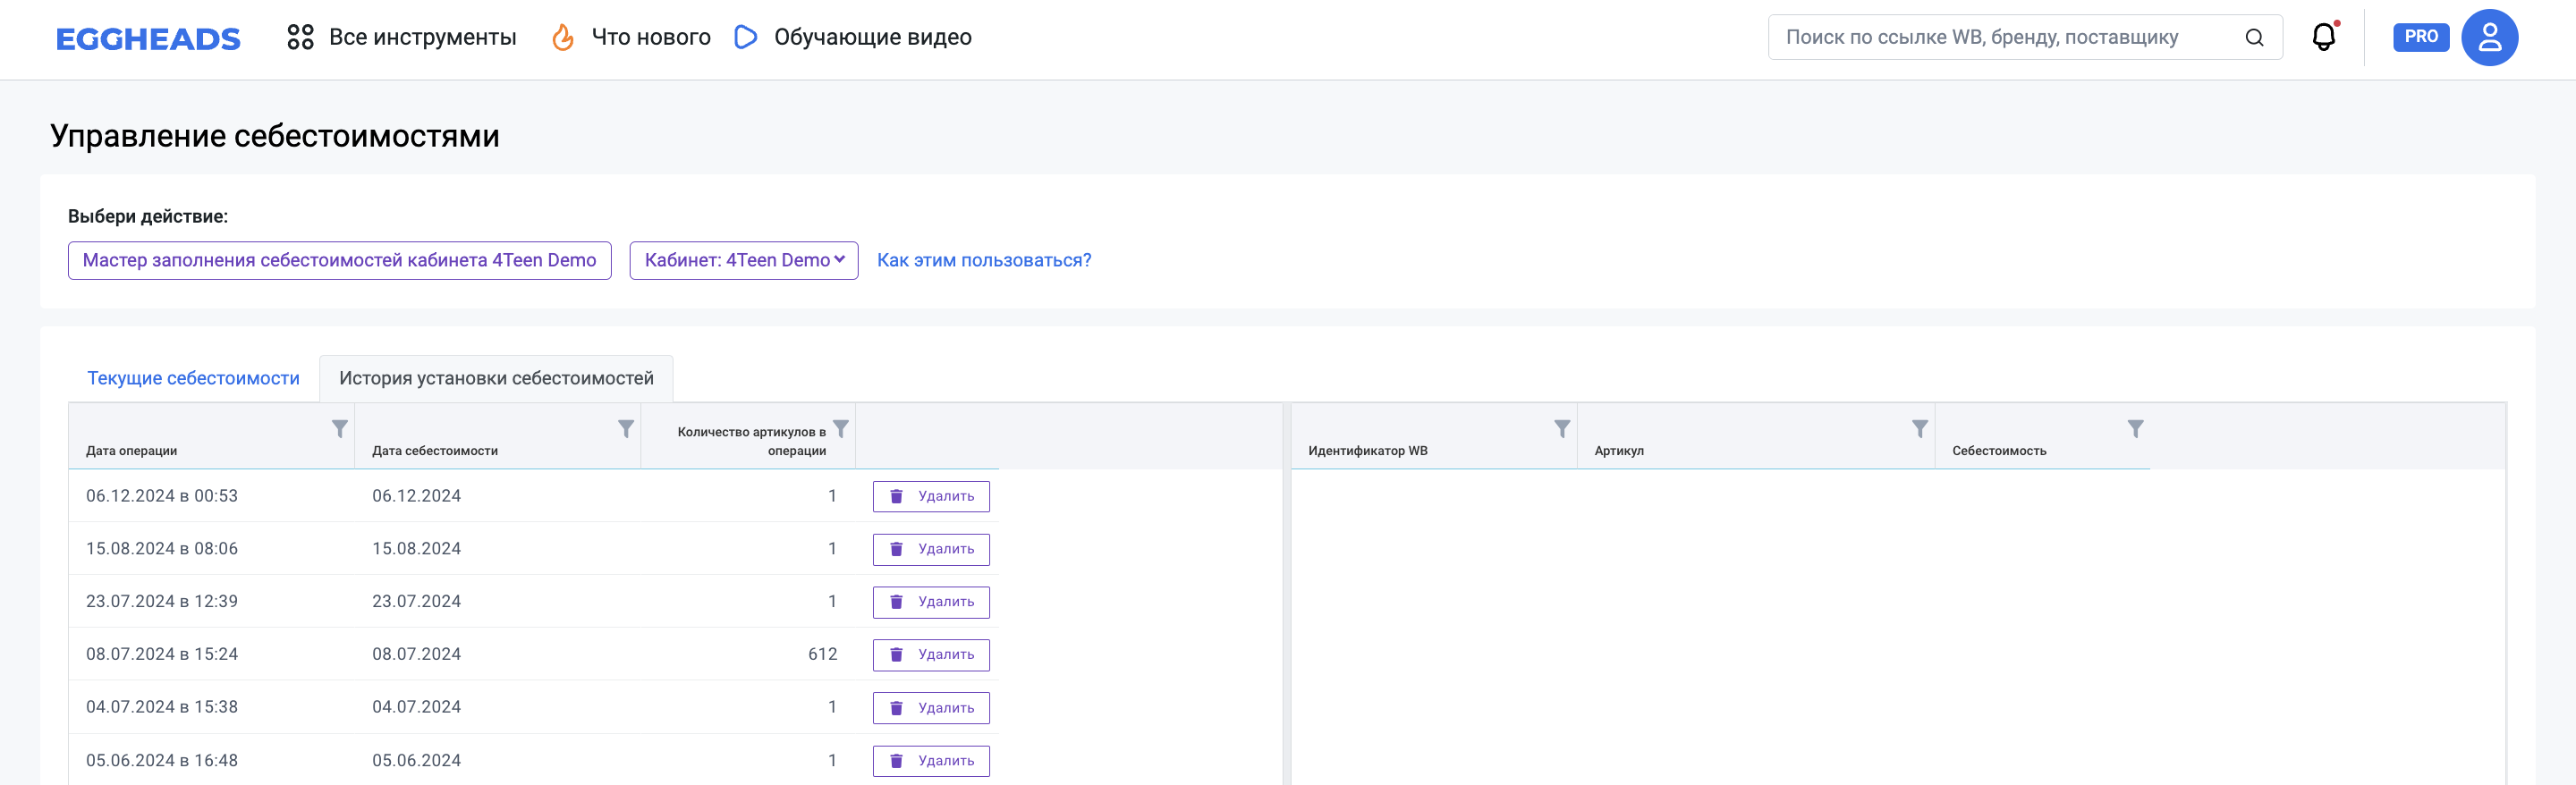2576x785 pixels.
Task: Delete the 04.07.2024 в 15:38 operation
Action: 931,708
